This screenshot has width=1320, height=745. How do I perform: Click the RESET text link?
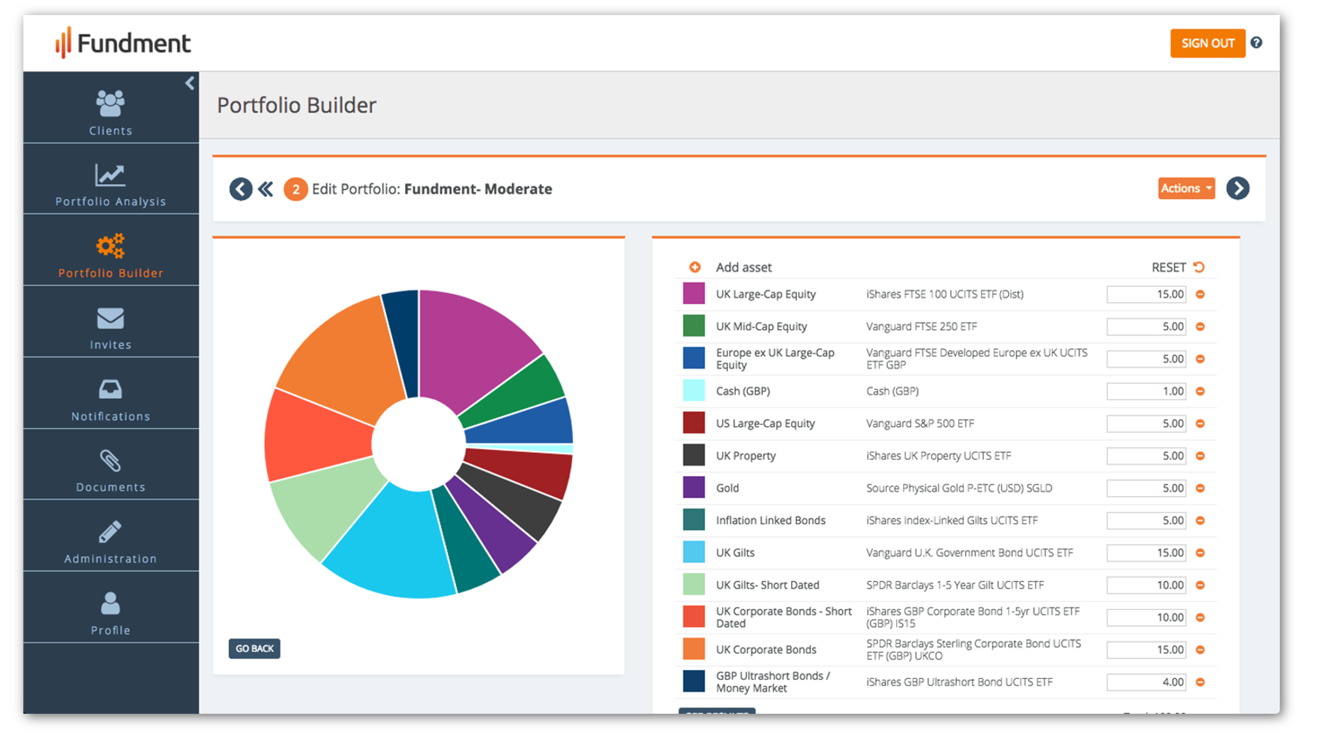tap(1168, 268)
